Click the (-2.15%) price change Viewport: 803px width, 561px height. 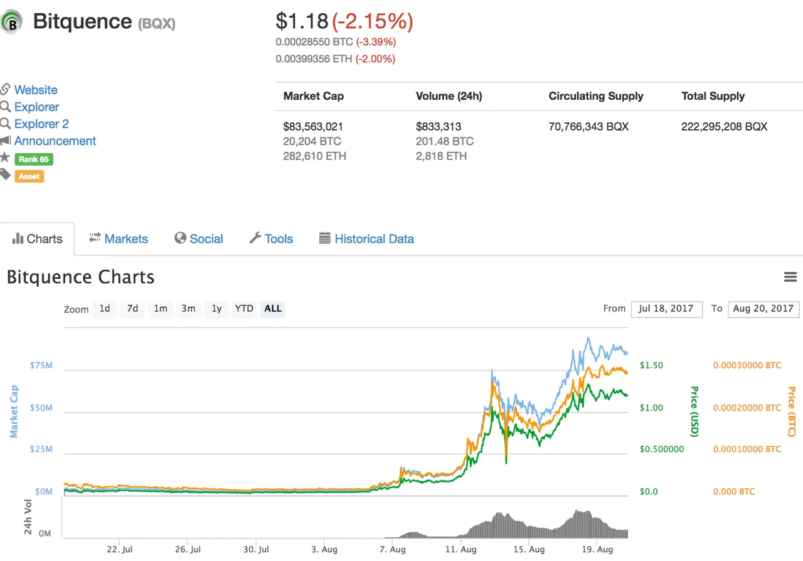[x=373, y=21]
